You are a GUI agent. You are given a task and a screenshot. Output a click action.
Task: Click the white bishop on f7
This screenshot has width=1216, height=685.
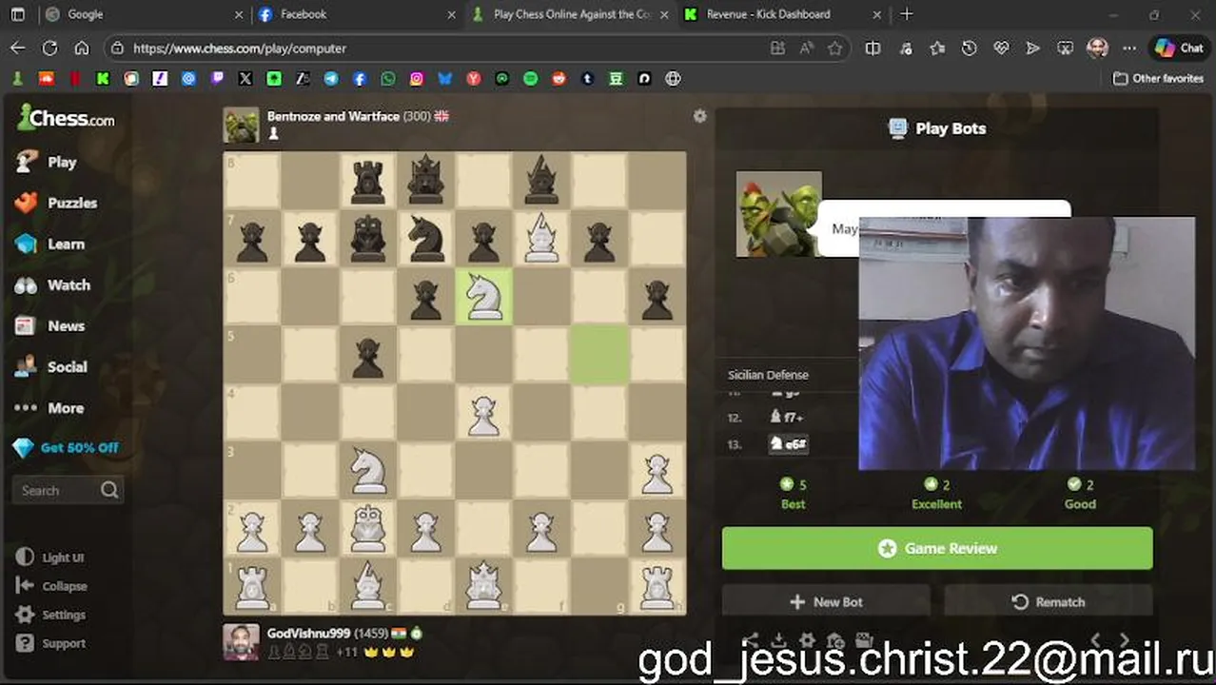[541, 238]
